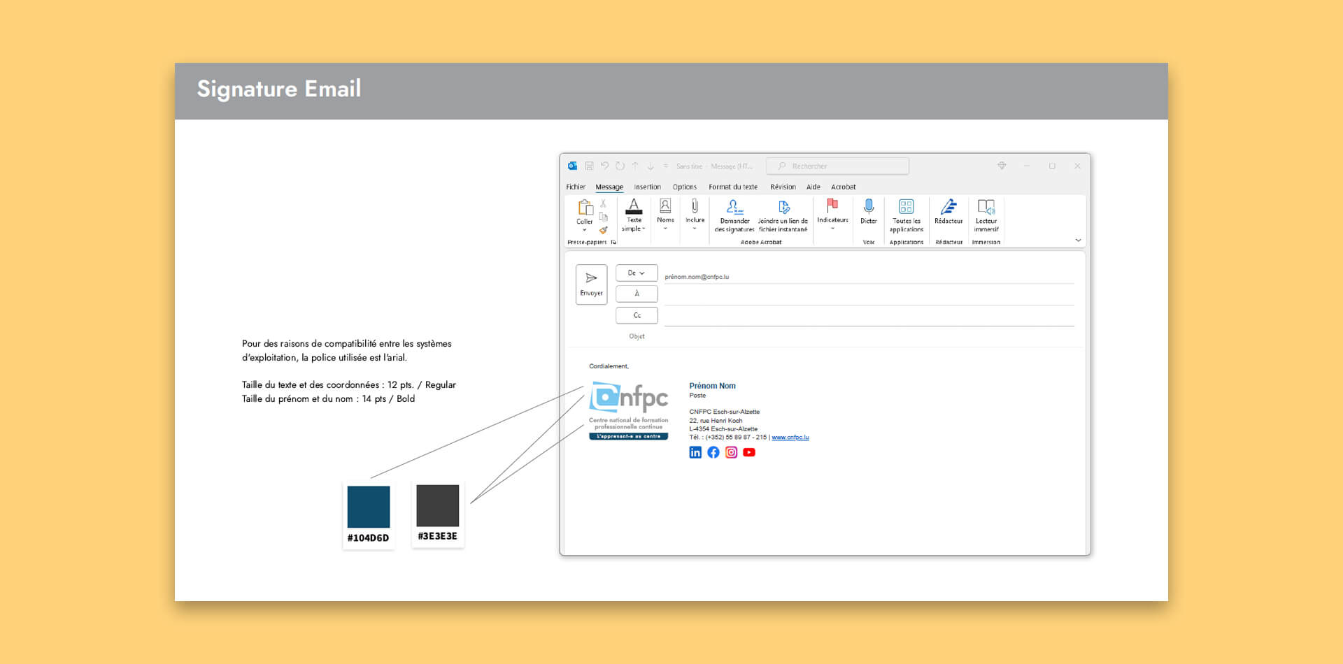This screenshot has width=1343, height=664.
Task: Click the Outlook app icon in title bar
Action: click(572, 166)
